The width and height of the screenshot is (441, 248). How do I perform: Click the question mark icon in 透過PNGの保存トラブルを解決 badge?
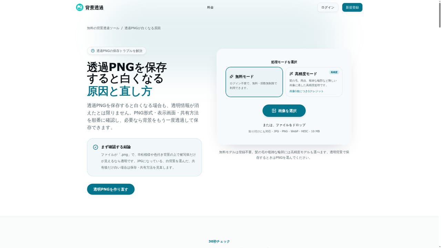pos(93,51)
